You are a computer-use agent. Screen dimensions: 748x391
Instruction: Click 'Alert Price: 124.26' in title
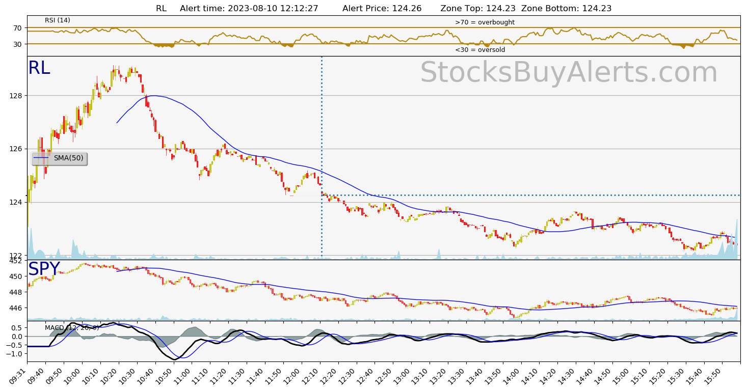[382, 8]
